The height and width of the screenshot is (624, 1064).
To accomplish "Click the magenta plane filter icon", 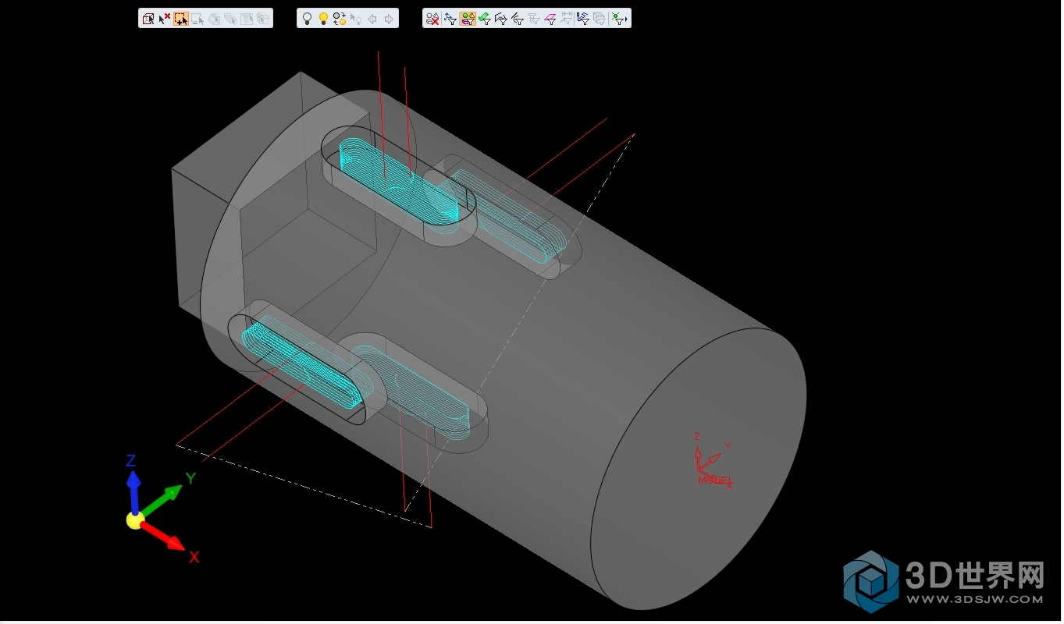I will 550,19.
